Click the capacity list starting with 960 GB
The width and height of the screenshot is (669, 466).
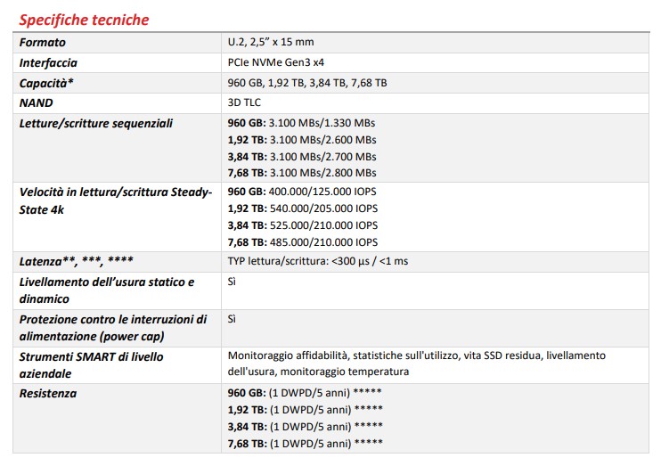tap(307, 83)
